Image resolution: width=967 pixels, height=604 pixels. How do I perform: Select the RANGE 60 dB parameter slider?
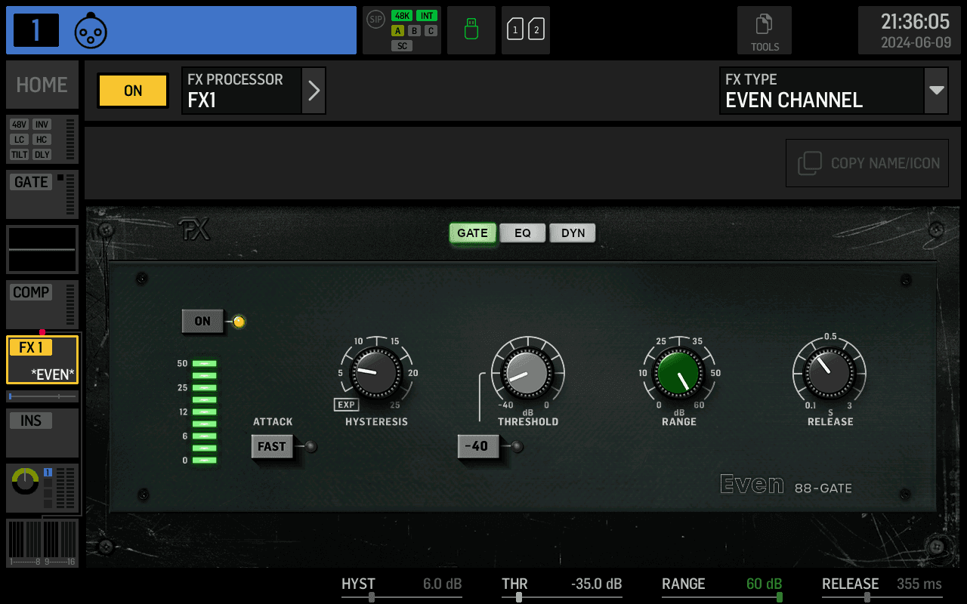click(722, 588)
